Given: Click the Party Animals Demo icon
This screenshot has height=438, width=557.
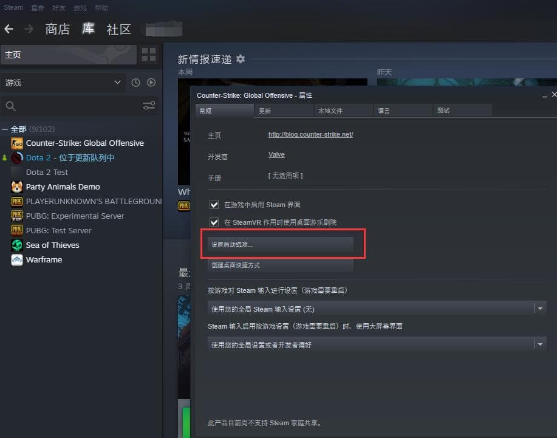Looking at the screenshot, I should pos(16,187).
